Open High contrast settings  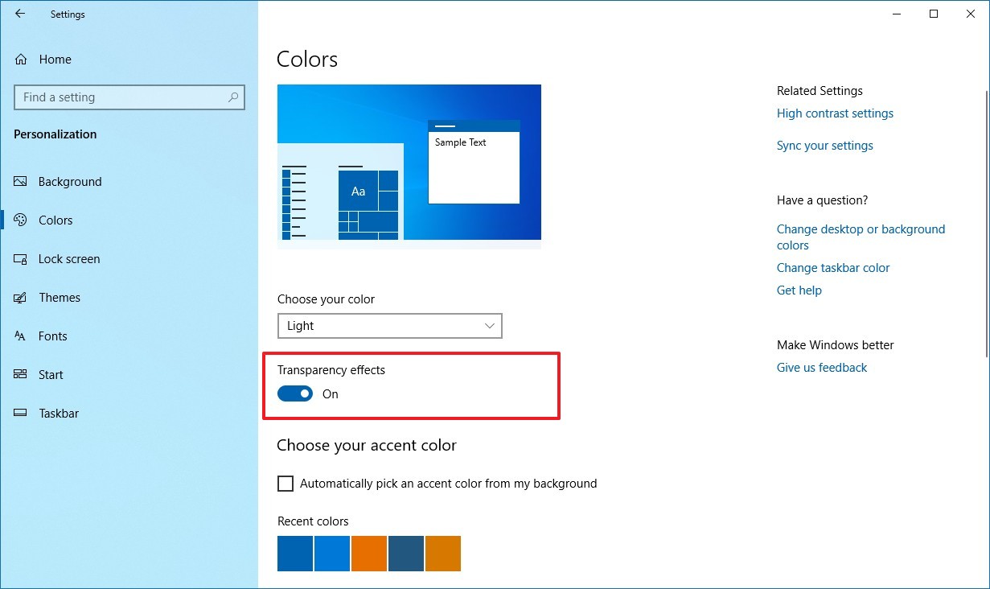pos(835,113)
